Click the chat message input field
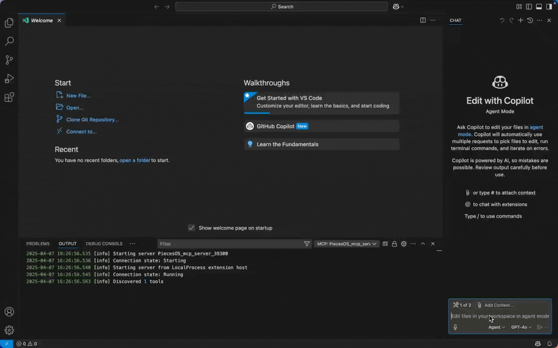 [500, 316]
